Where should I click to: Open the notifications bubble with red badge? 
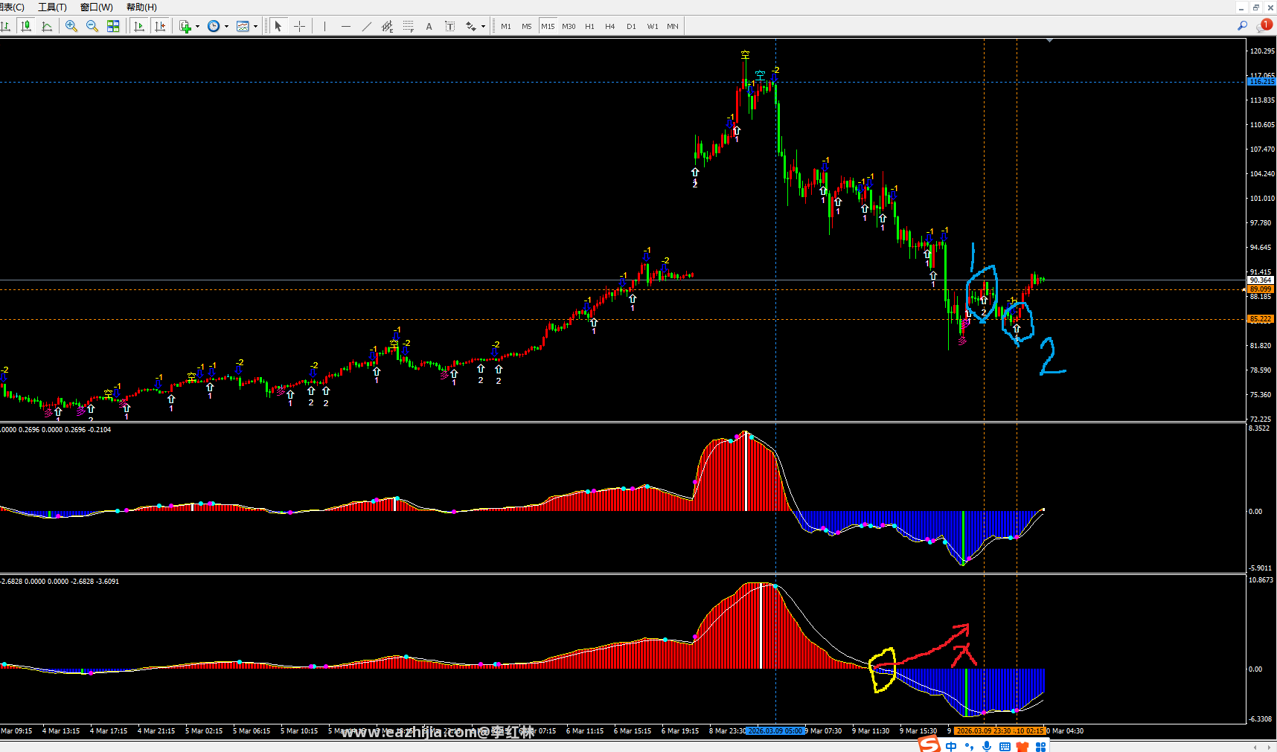1264,26
